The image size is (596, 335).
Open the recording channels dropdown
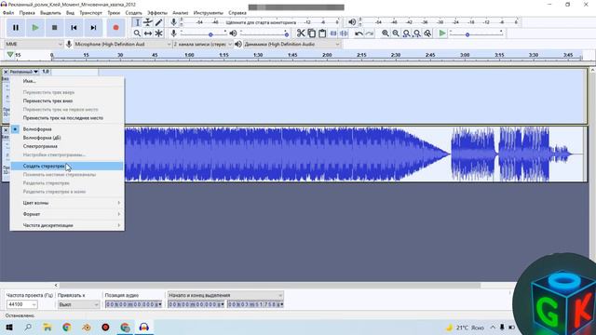(x=203, y=44)
